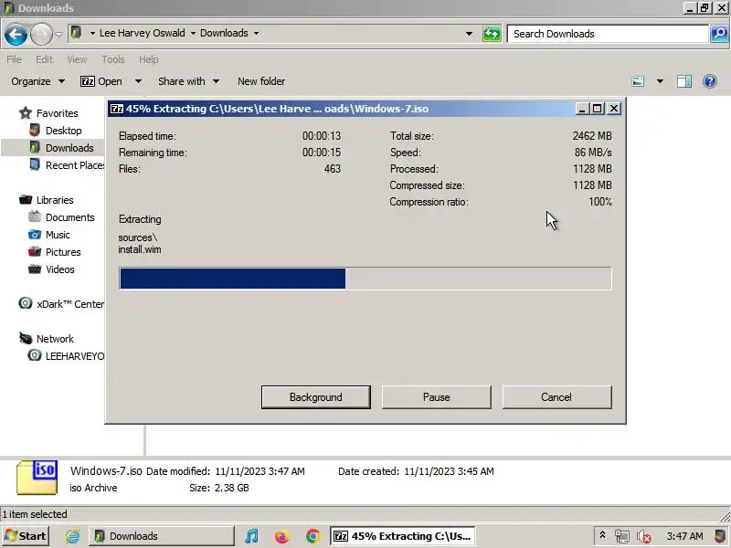Click the Size value 2.38 GB
Viewport: 731px width, 548px height.
232,488
